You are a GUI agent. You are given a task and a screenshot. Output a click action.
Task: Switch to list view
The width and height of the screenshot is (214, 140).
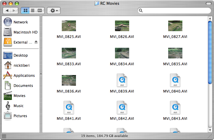pos(33,11)
